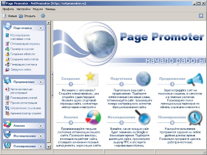Click the Новый toolbar button
The image size is (207, 155).
click(x=10, y=16)
